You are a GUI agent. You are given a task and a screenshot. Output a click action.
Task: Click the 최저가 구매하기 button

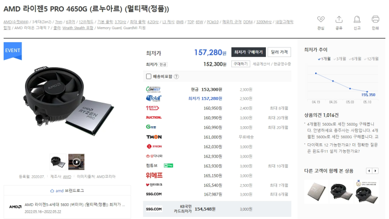pyautogui.click(x=248, y=52)
